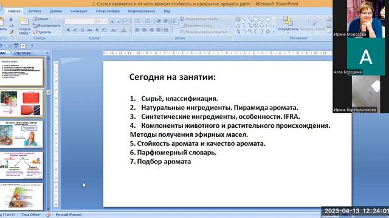Align text right

pos(151,30)
